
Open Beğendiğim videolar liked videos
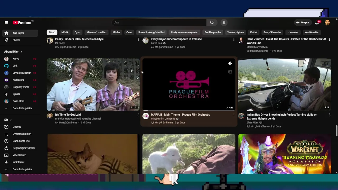pos(20,148)
